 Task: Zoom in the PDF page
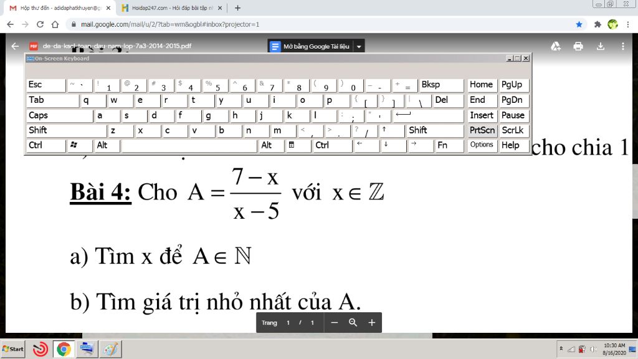click(x=371, y=322)
